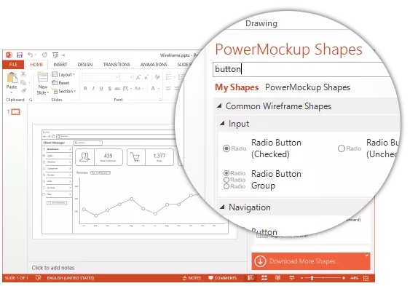Screen dimensions: 418x286
Task: Activate the Format Painter brush
Action: pos(23,91)
